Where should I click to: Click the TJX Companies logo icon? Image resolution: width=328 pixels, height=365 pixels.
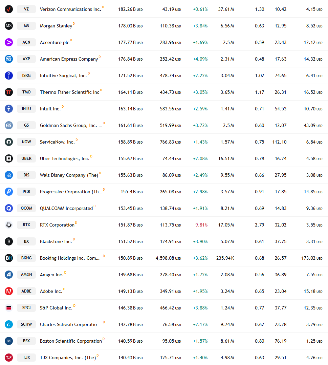point(9,358)
